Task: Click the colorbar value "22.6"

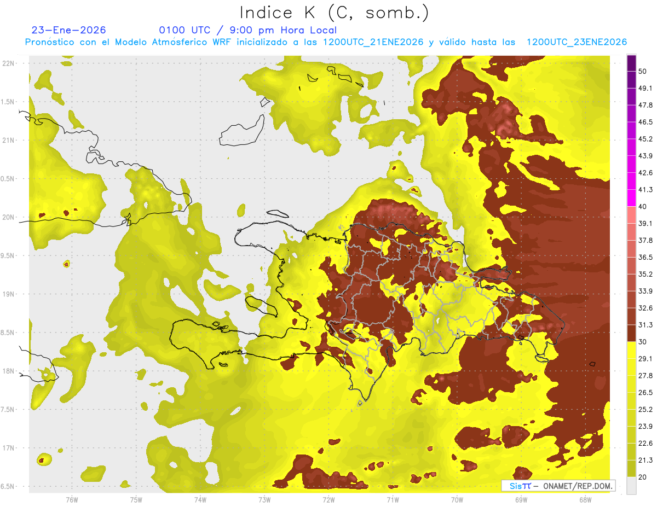Action: point(646,443)
